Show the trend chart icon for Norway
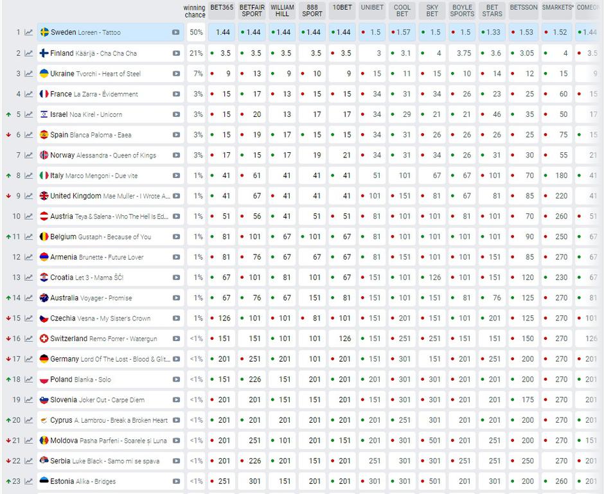This screenshot has height=494, width=604. tap(29, 155)
